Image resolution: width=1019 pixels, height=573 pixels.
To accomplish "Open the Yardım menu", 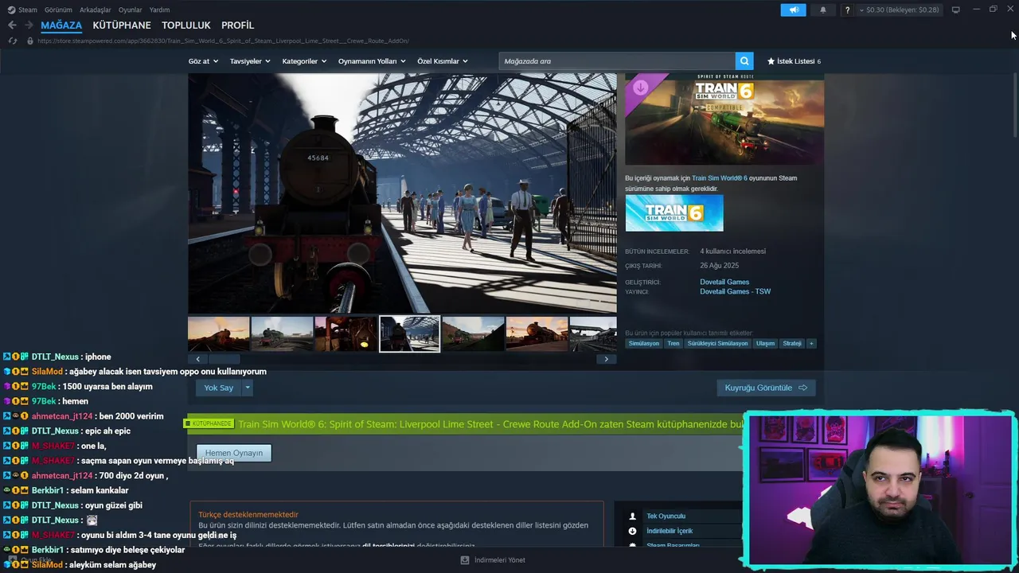I will pos(159,10).
